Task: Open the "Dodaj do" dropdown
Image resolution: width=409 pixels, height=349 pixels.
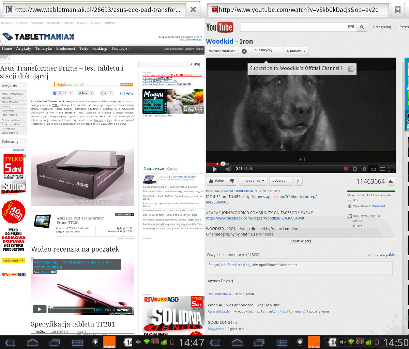Action: click(253, 181)
